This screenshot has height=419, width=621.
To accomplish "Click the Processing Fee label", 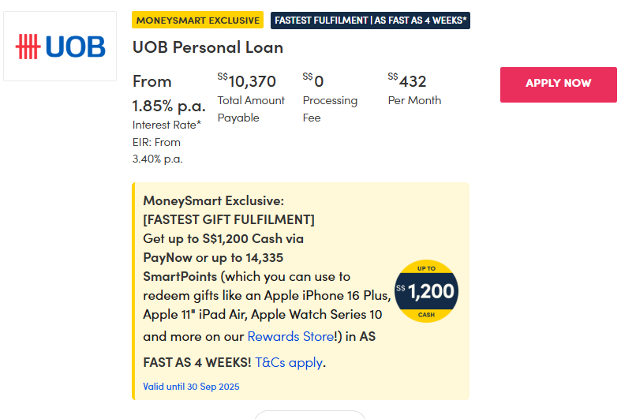I will point(330,109).
